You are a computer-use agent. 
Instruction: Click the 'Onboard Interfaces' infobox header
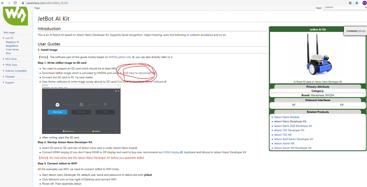point(318,100)
